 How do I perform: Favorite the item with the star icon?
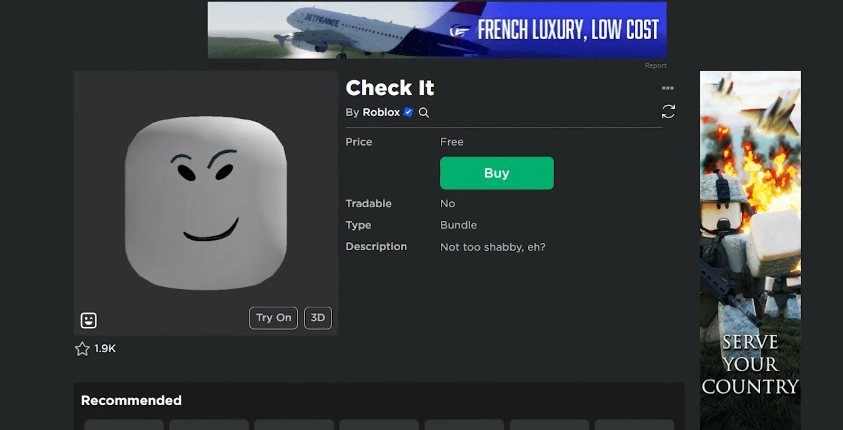[82, 349]
